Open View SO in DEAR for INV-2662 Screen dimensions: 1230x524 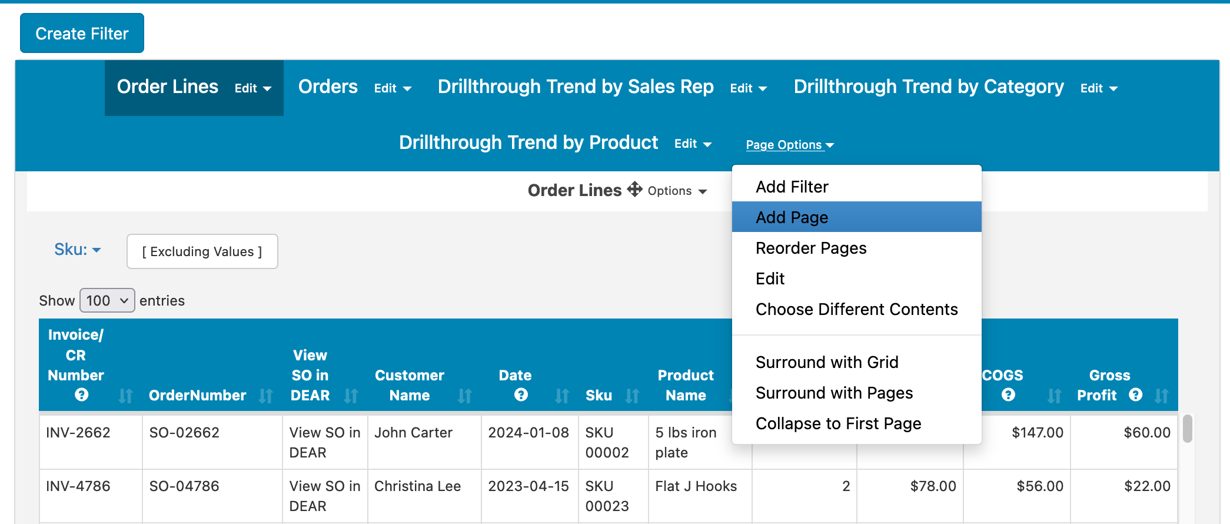coord(324,442)
